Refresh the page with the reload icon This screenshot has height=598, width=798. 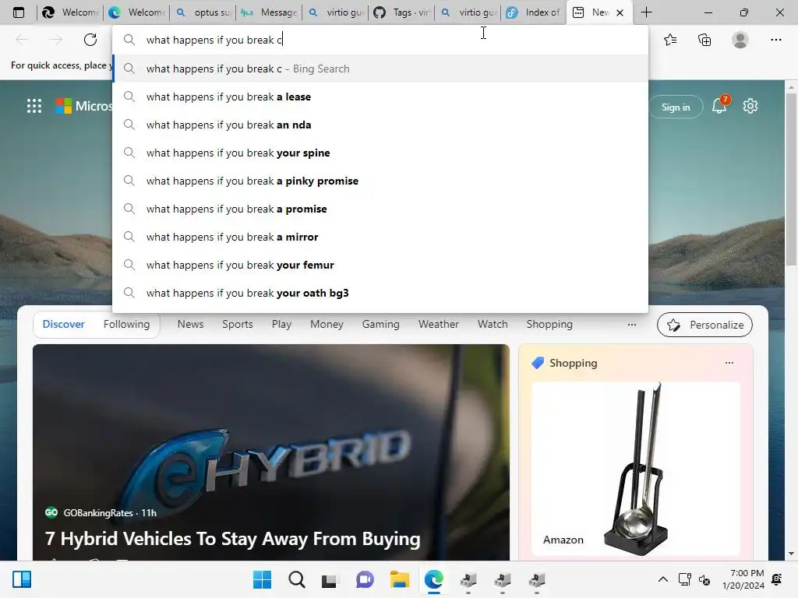pos(90,40)
